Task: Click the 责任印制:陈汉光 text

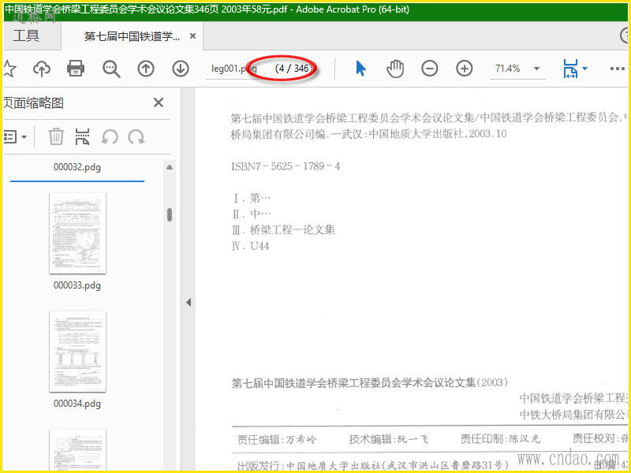Action: pyautogui.click(x=500, y=439)
